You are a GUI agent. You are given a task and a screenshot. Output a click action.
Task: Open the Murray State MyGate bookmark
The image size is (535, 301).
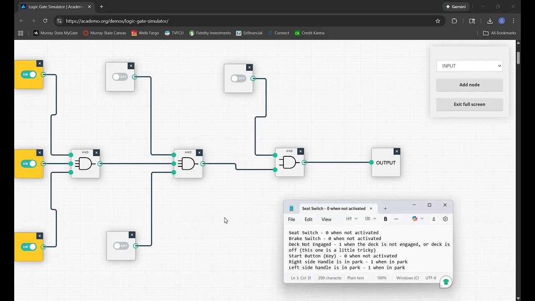click(56, 33)
